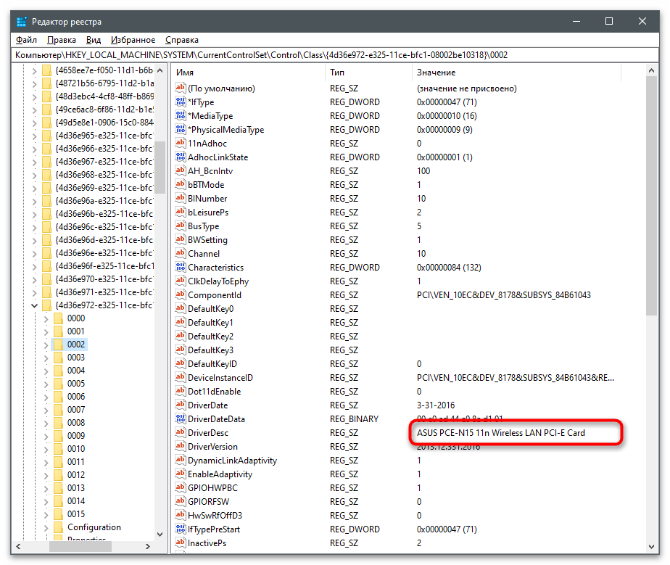
Task: Click the registry path address bar
Action: pyautogui.click(x=335, y=55)
